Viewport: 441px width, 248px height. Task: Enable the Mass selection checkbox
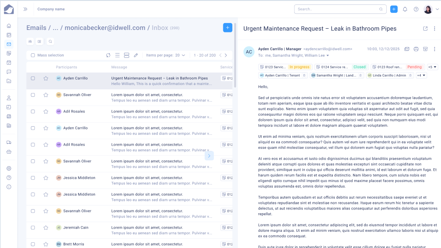[33, 55]
